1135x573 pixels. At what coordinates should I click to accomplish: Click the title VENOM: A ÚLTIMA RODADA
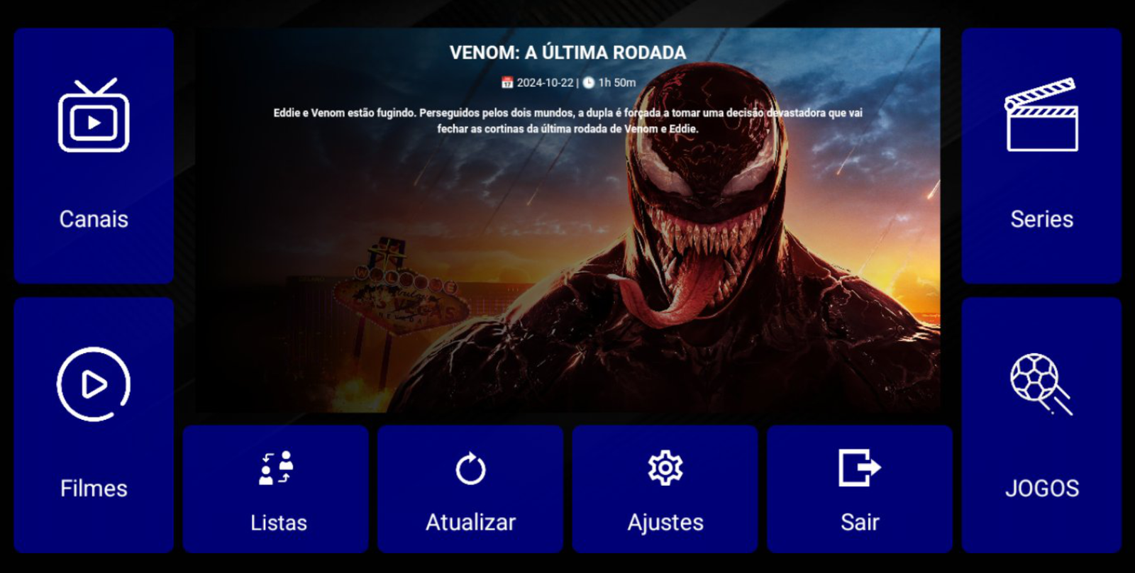click(567, 52)
